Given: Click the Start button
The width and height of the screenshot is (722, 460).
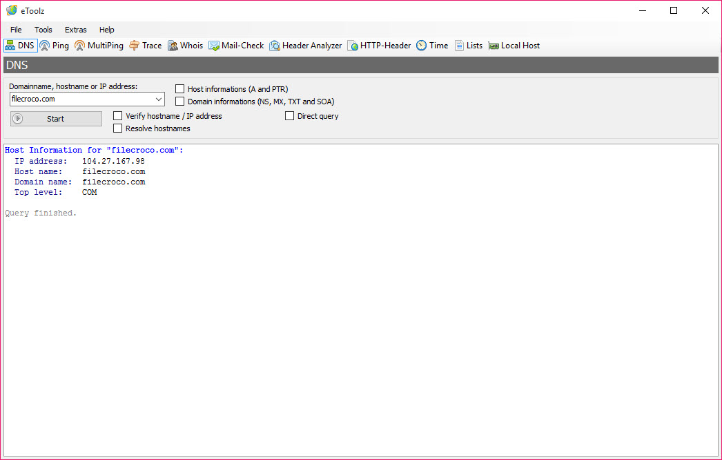Looking at the screenshot, I should point(56,119).
